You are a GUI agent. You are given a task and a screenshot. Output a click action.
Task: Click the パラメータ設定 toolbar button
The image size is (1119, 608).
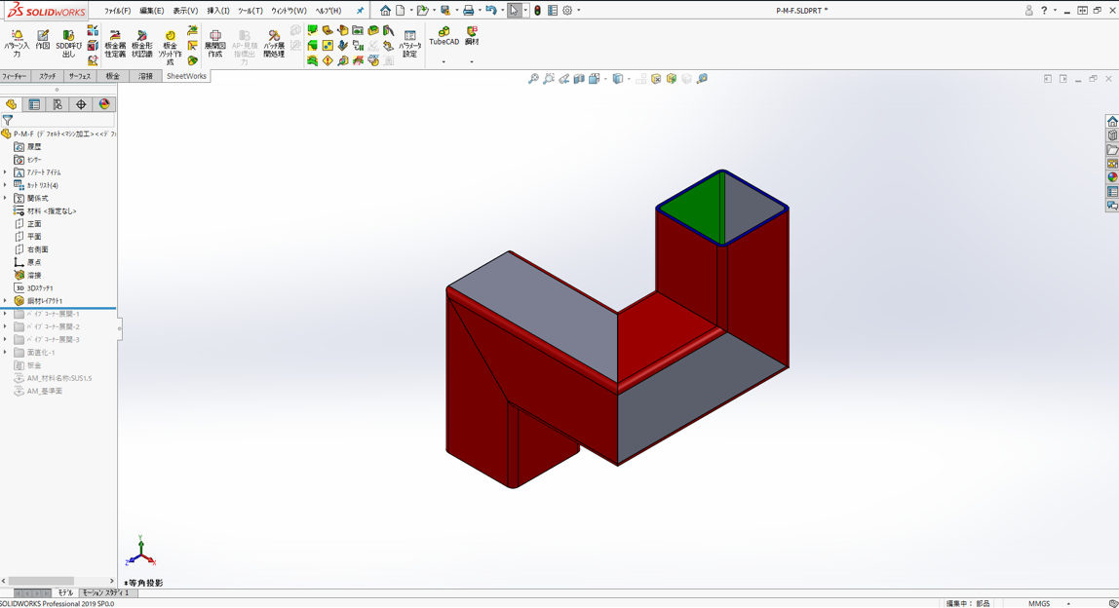(409, 43)
